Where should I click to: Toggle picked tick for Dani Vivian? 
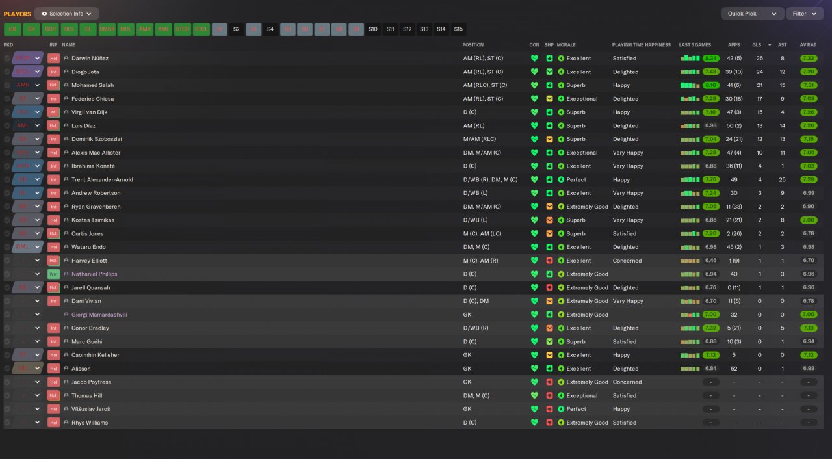7,301
